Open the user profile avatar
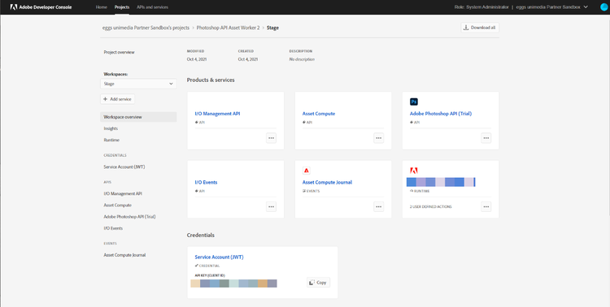Screen dimensions: 610x307 pyautogui.click(x=603, y=7)
